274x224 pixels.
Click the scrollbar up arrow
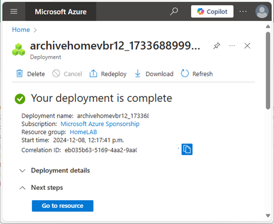(x=268, y=26)
